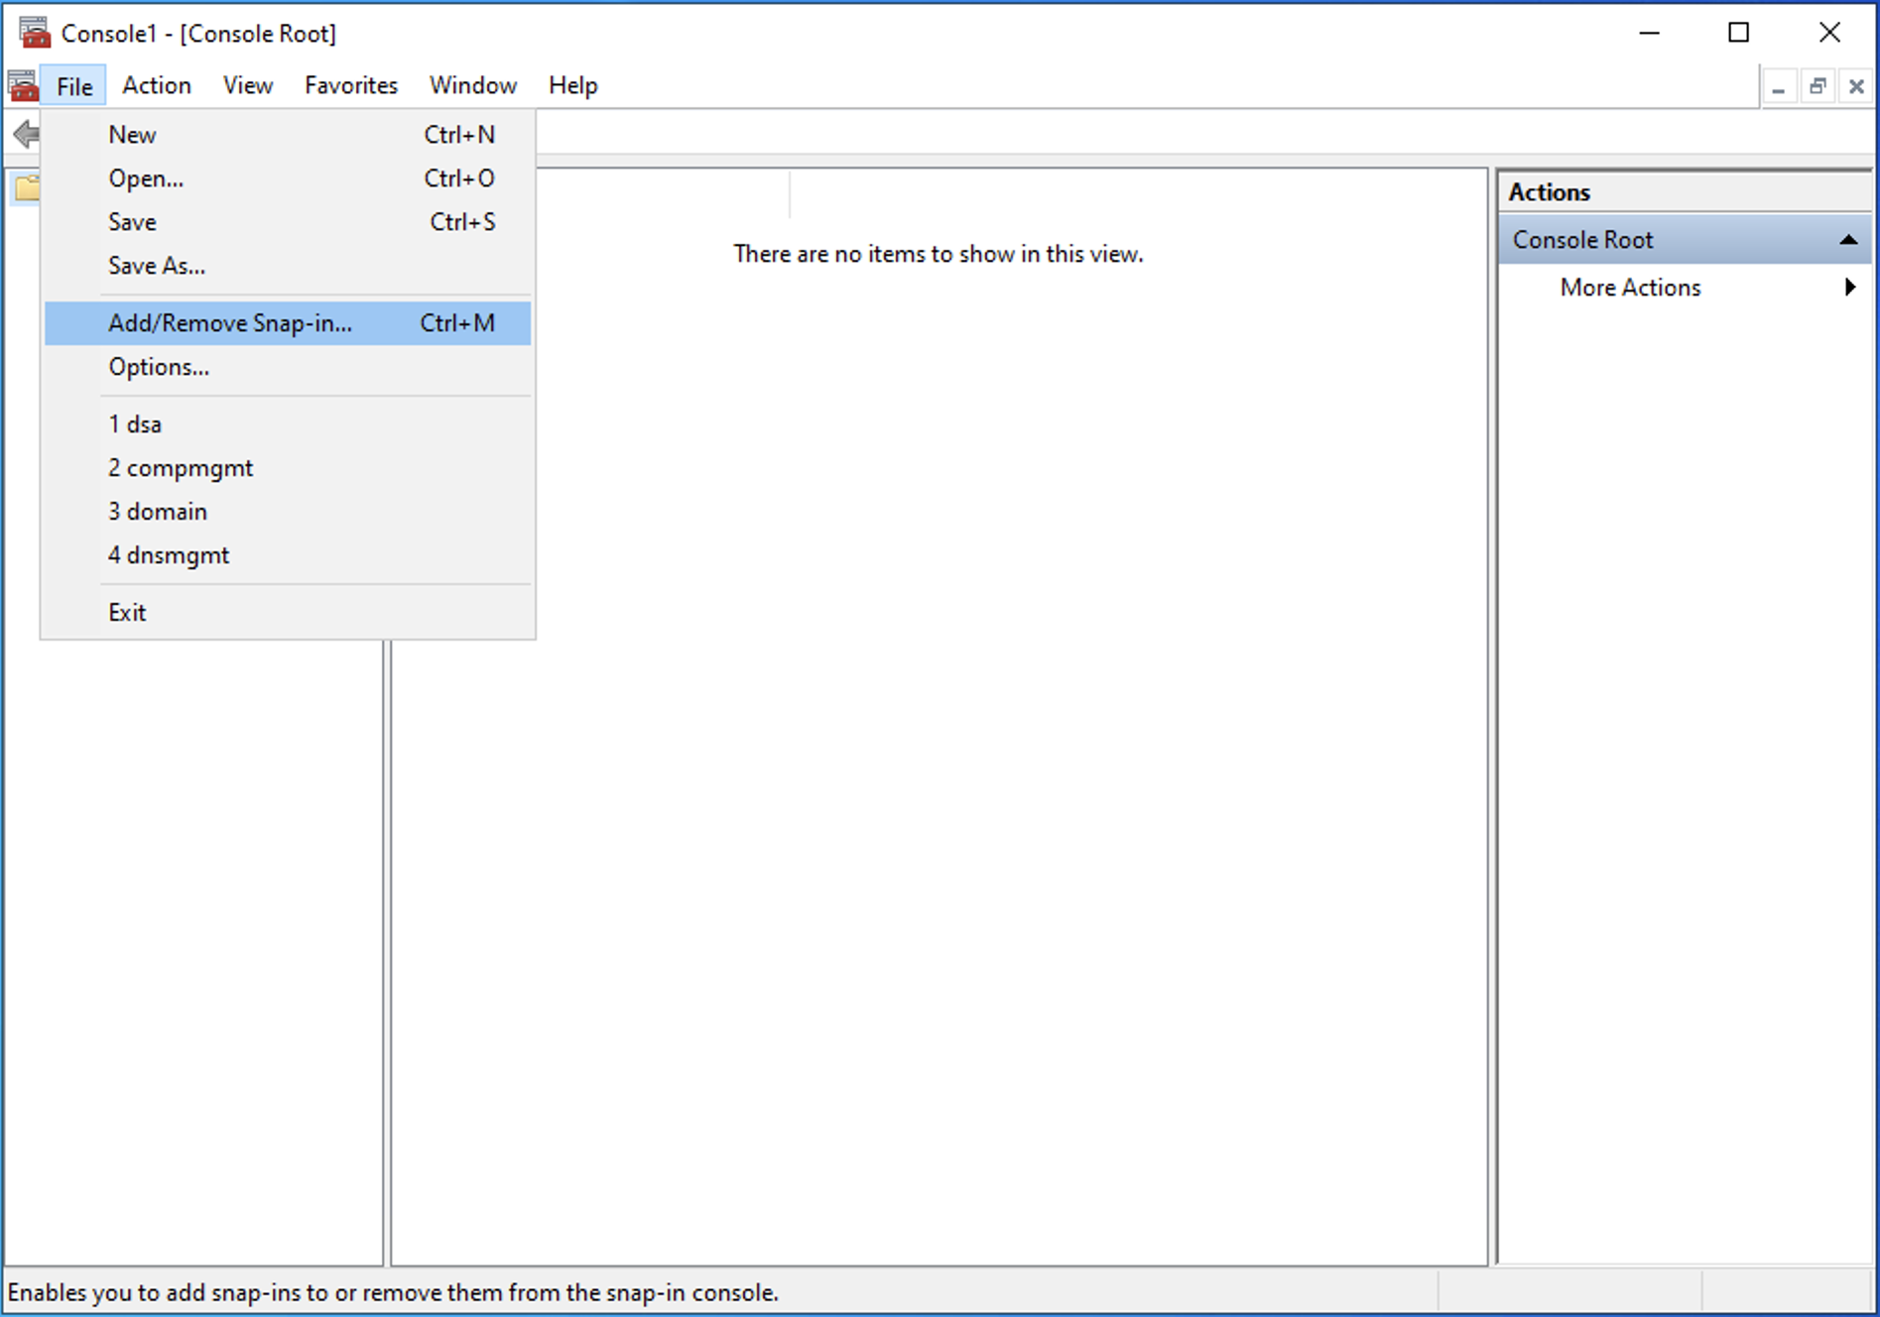Minimize the inner console child window
1880x1317 pixels.
[1779, 87]
